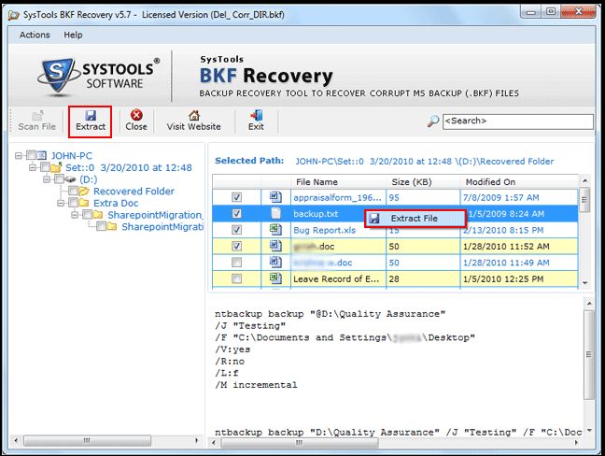This screenshot has height=456, width=605.
Task: Click the Leave Record of E... file name
Action: point(336,278)
